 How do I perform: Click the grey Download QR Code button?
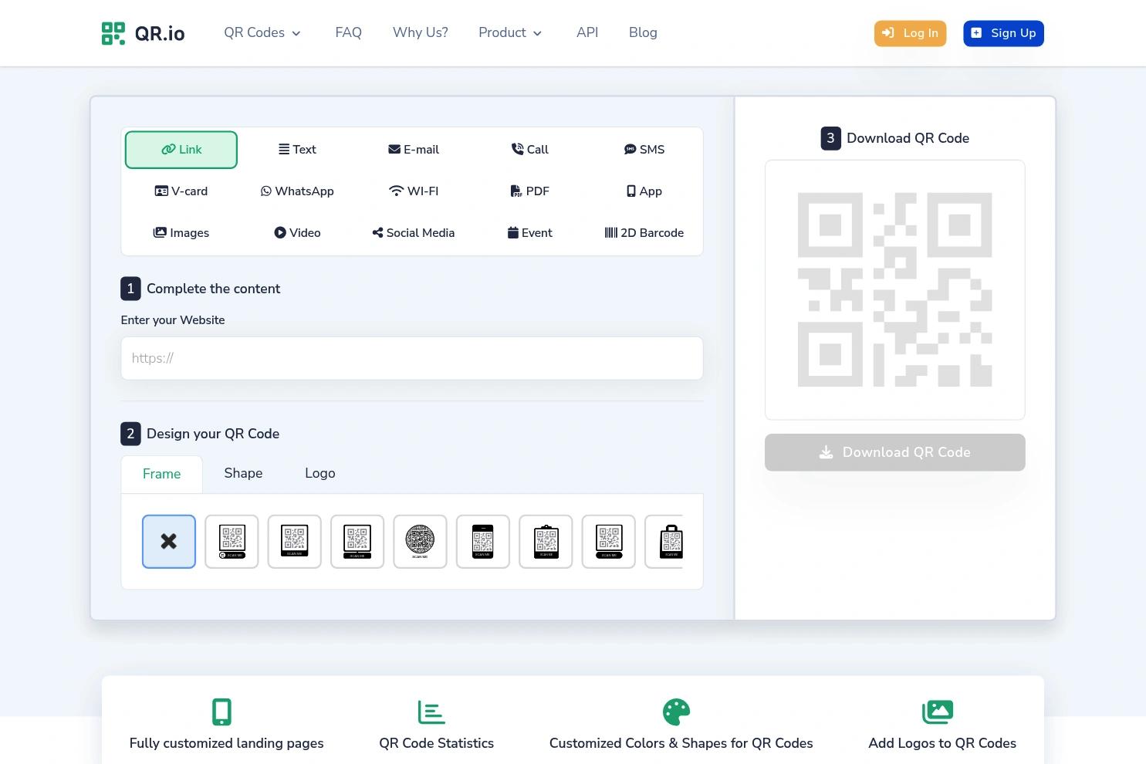point(895,452)
